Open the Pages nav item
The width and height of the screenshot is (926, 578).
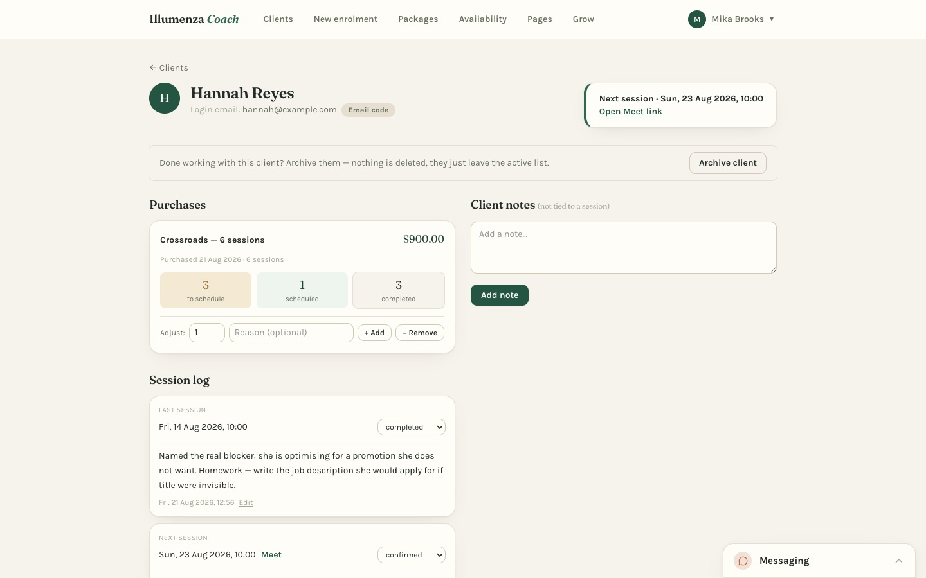point(540,19)
